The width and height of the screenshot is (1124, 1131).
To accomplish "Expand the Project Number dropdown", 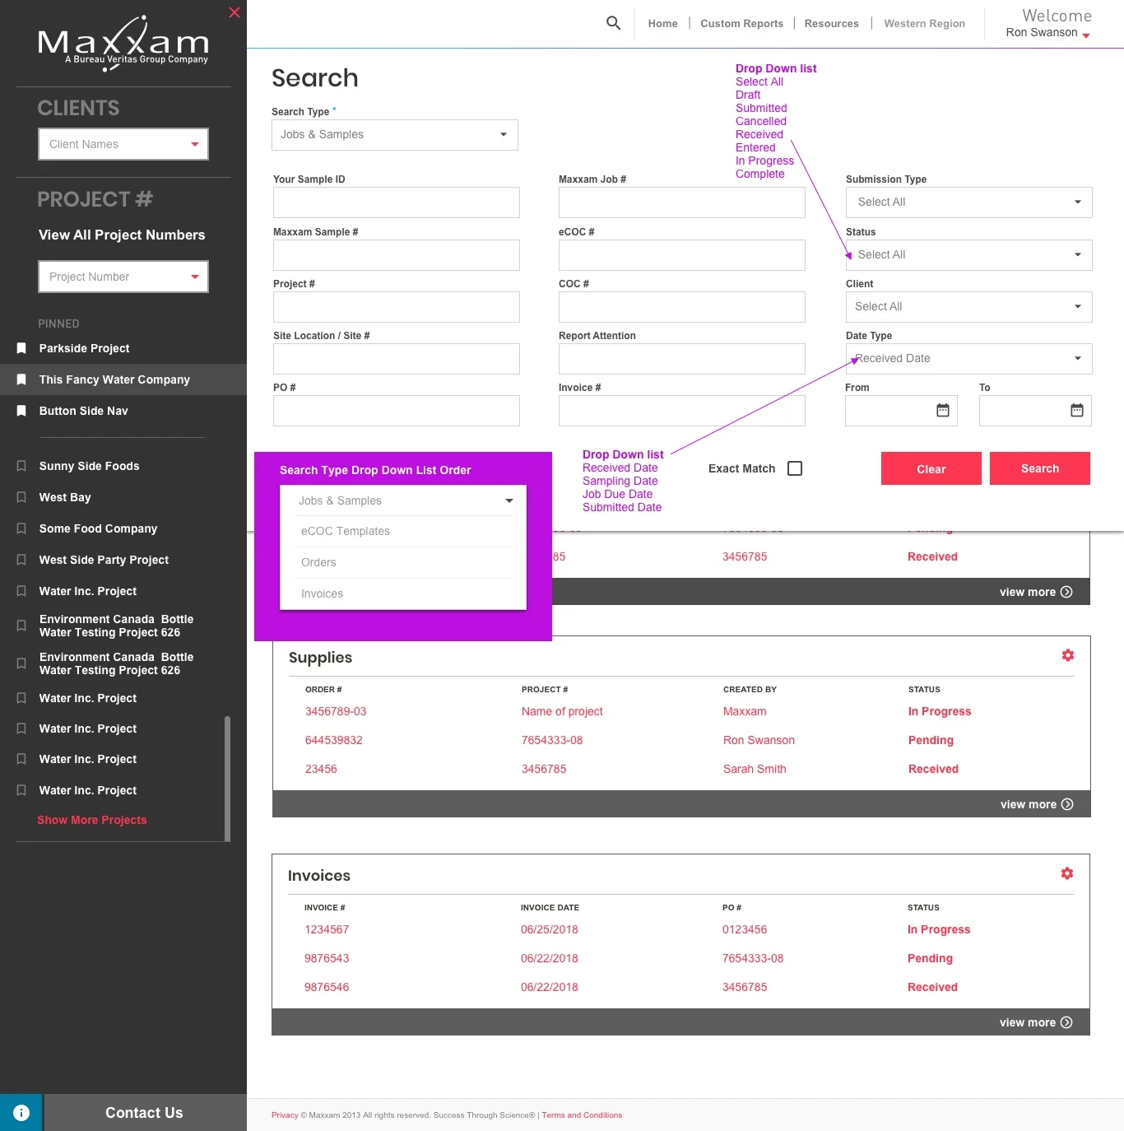I will [123, 277].
